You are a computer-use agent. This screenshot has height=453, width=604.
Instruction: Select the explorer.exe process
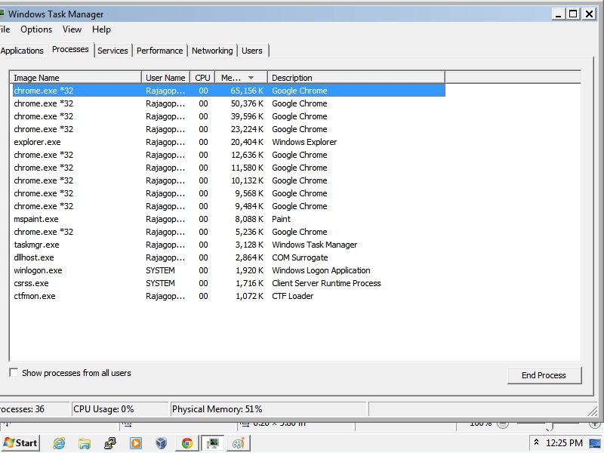click(x=228, y=142)
